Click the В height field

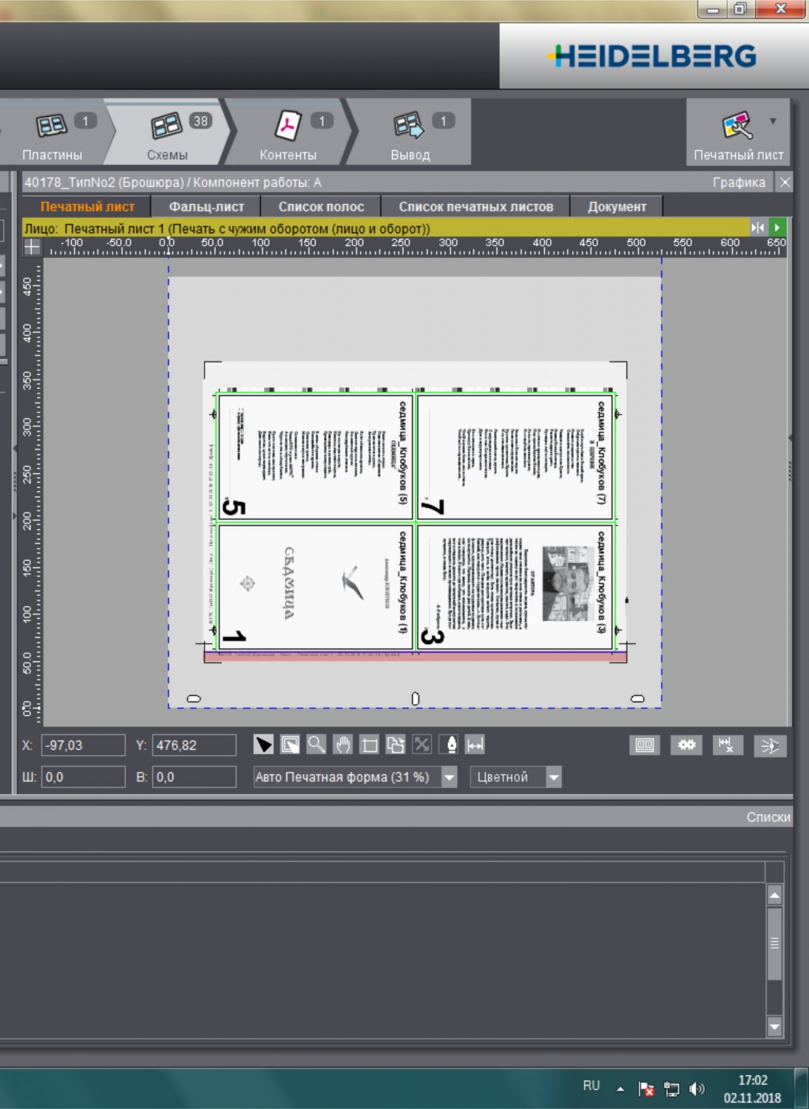pyautogui.click(x=194, y=777)
